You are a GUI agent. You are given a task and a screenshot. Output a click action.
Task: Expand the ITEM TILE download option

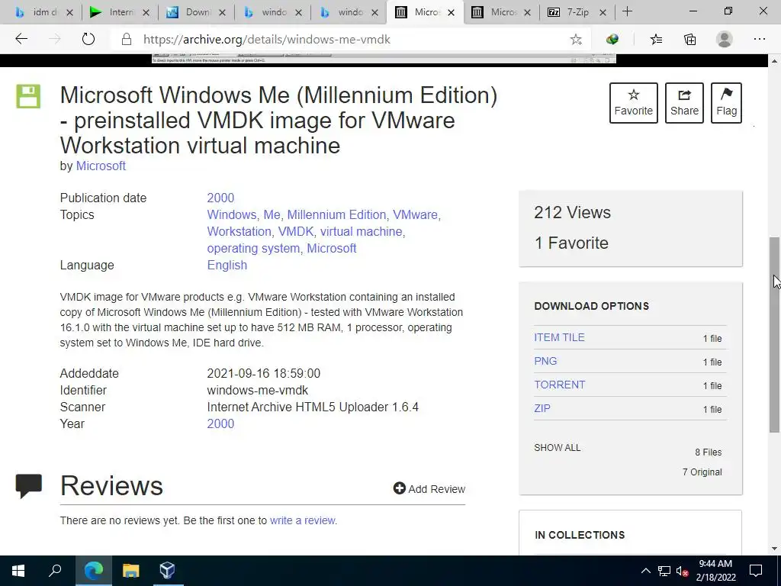[559, 337]
